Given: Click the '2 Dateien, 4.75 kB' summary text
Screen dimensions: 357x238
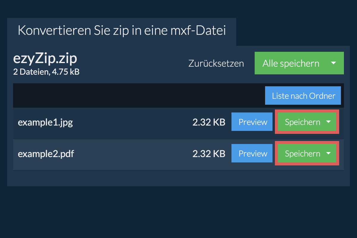Looking at the screenshot, I should (x=46, y=72).
